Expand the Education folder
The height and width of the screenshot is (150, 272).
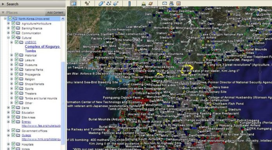pyautogui.click(x=8, y=112)
